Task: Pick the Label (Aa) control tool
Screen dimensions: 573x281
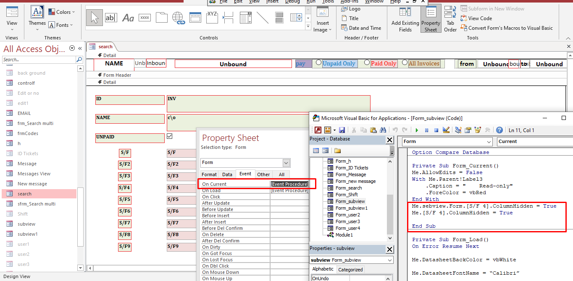Action: pyautogui.click(x=128, y=18)
